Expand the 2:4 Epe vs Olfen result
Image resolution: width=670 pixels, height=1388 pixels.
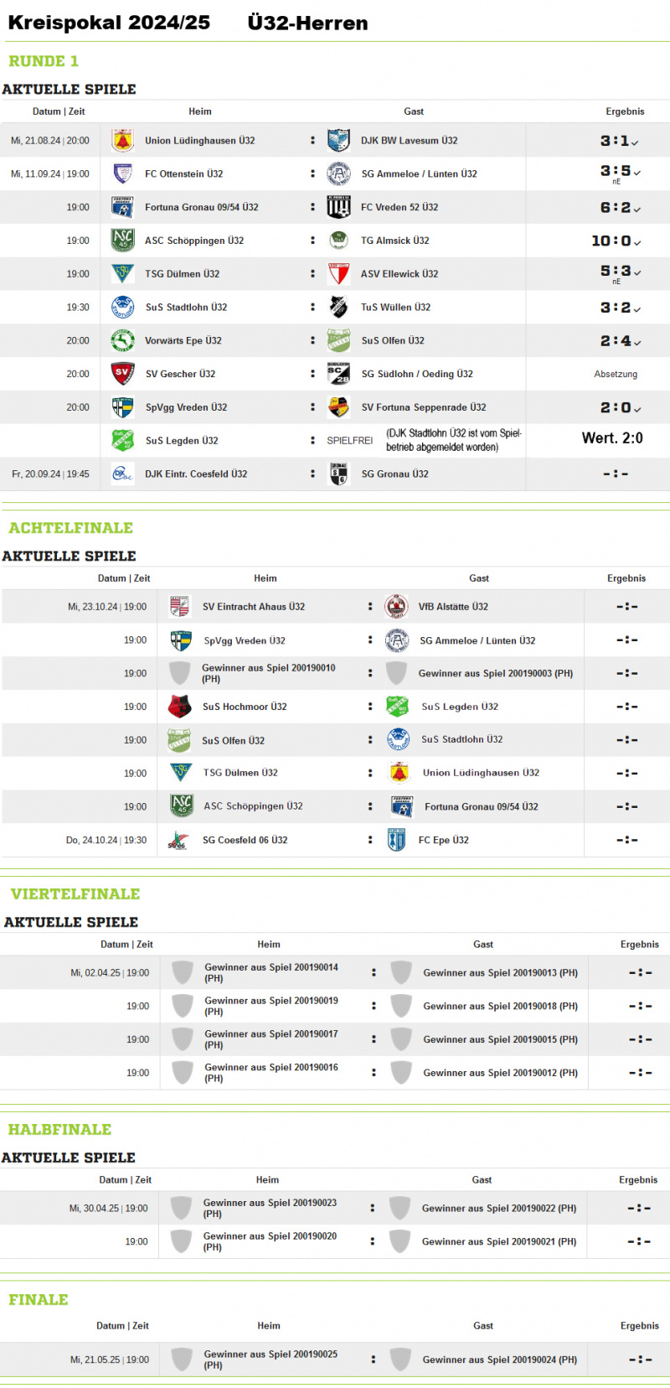[x=637, y=342]
